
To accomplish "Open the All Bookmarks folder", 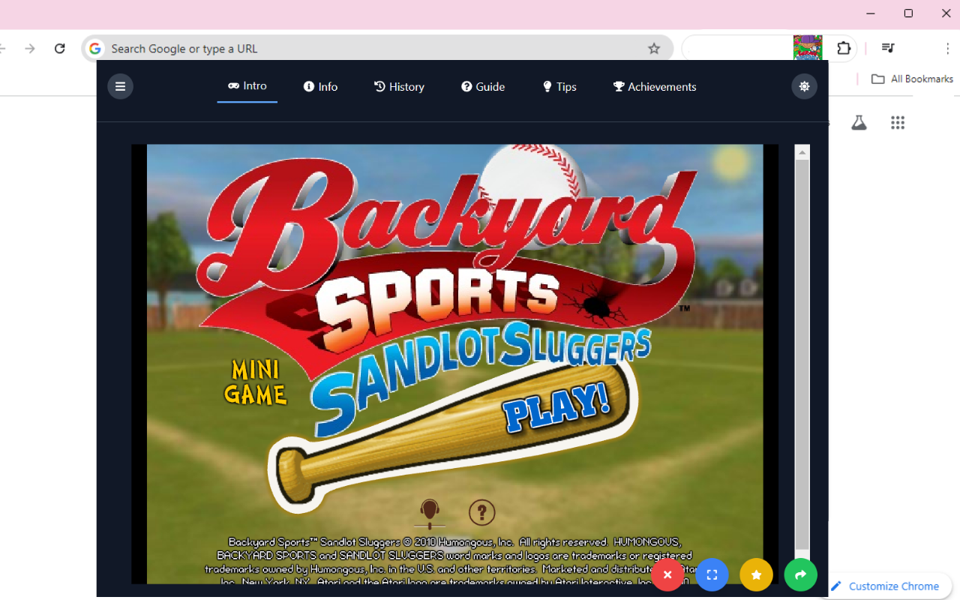I will pos(912,79).
